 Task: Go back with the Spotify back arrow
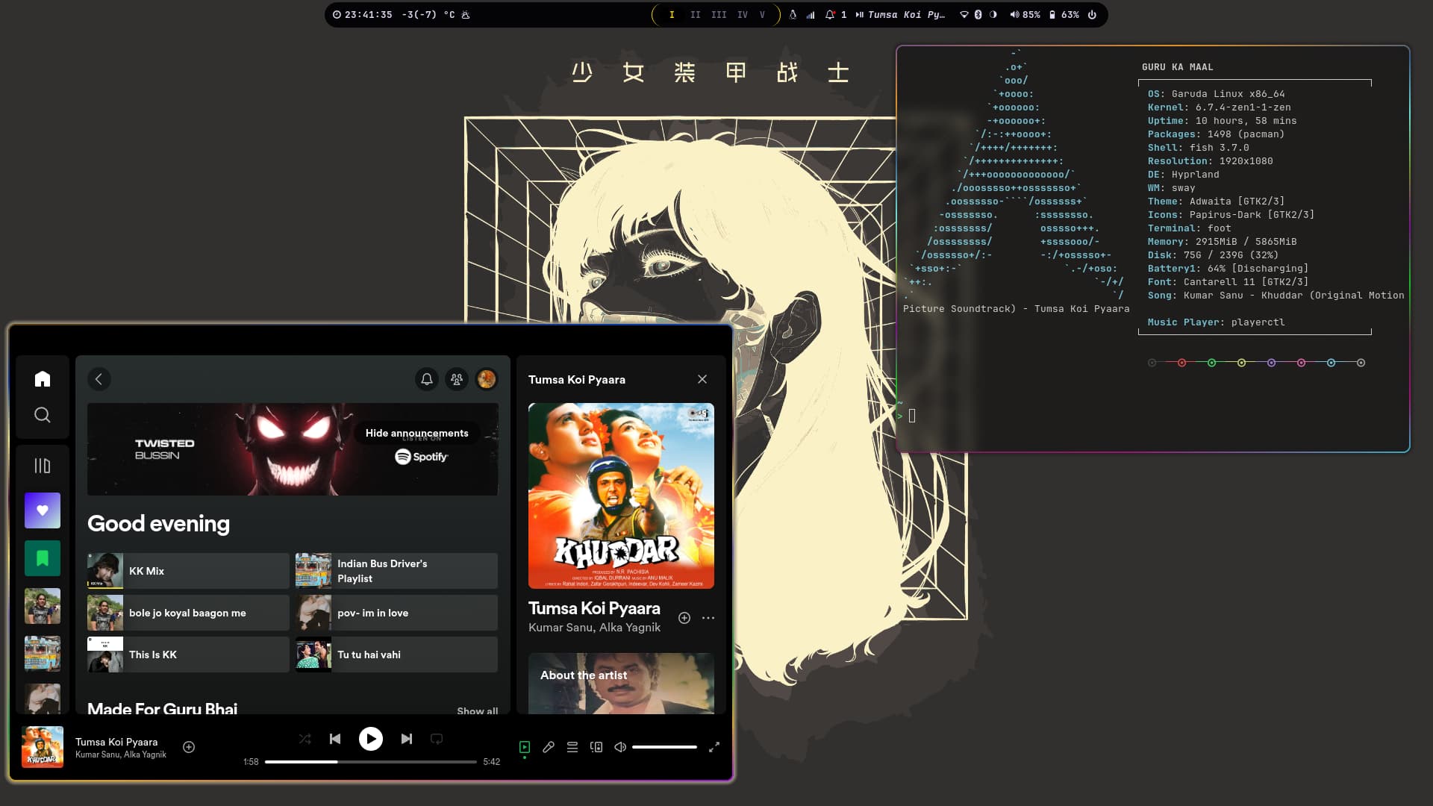click(x=99, y=379)
